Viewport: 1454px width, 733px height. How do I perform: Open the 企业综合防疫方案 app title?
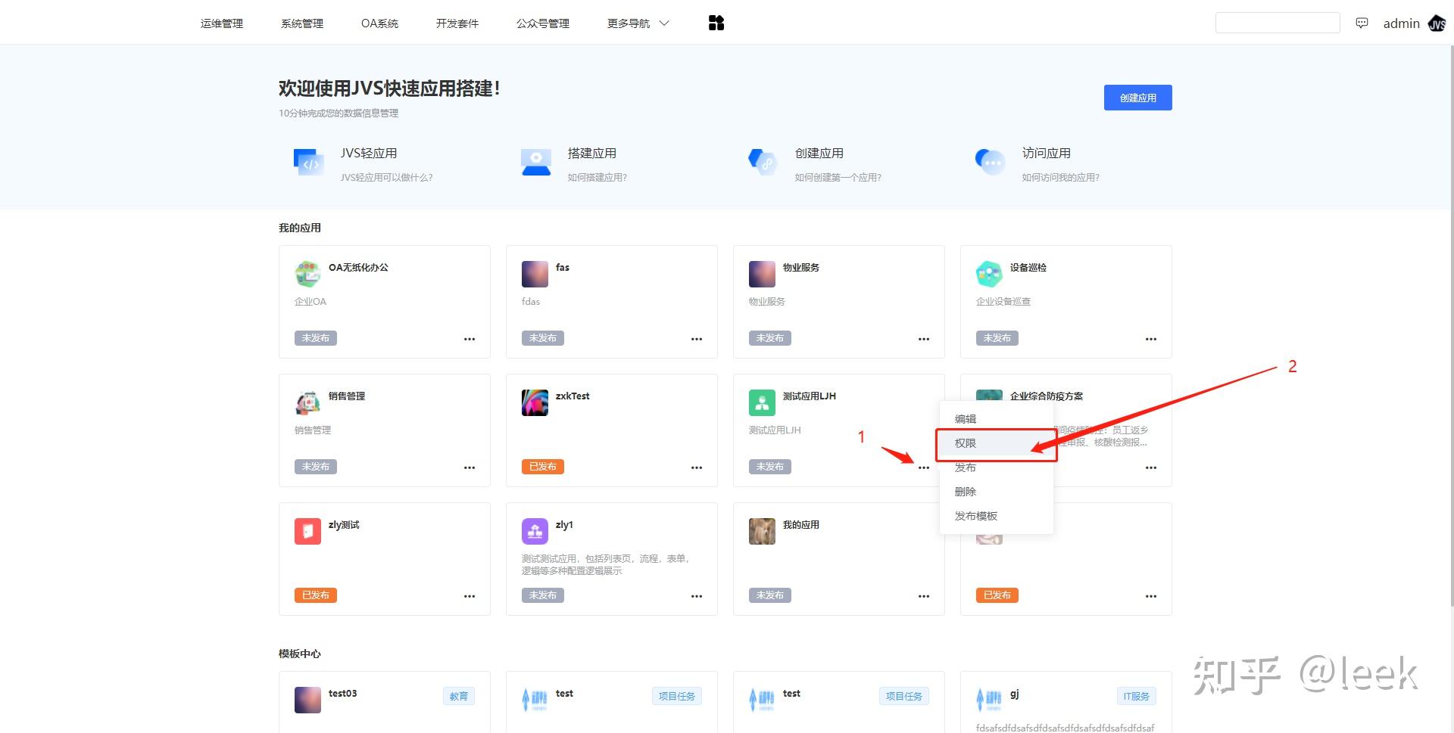click(1047, 396)
